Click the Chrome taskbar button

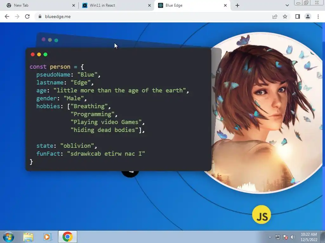(68, 237)
